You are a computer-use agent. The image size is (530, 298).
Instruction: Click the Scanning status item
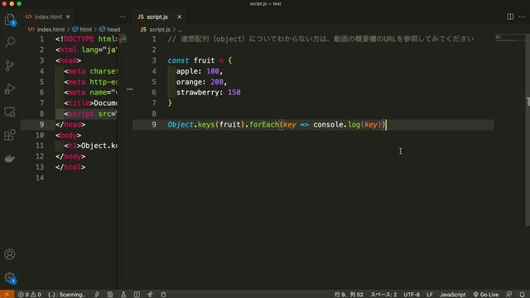[66, 295]
